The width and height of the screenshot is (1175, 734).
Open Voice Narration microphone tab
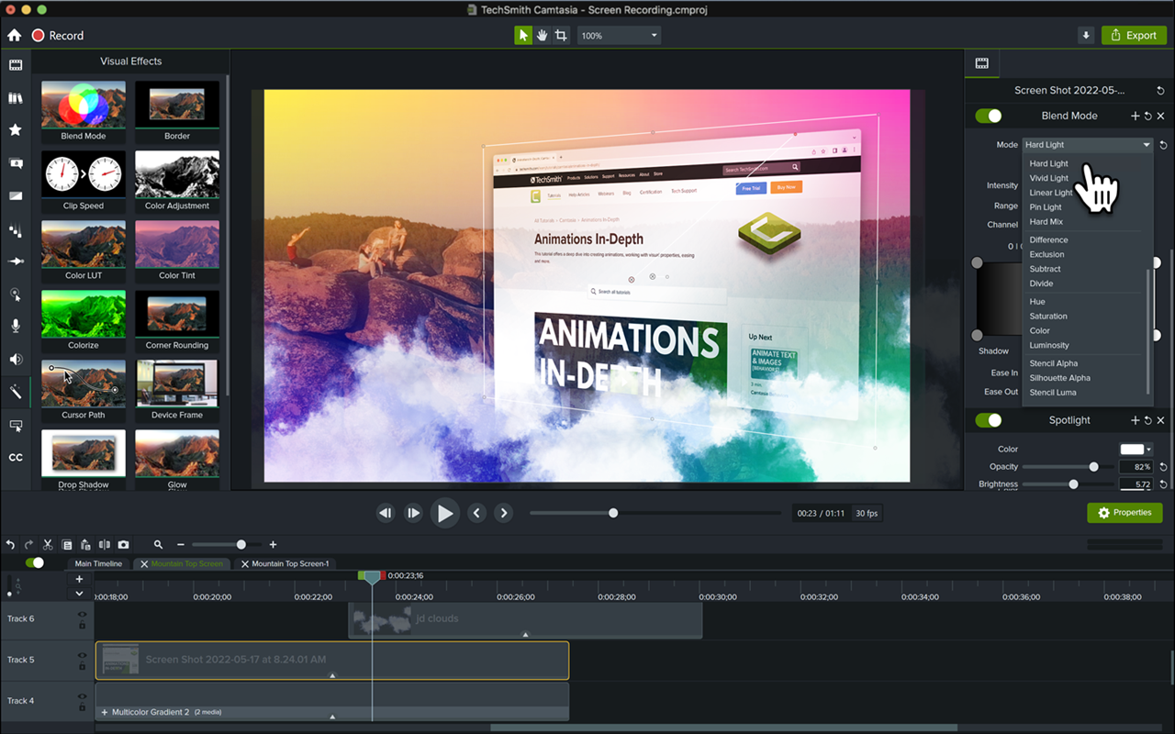tap(16, 326)
